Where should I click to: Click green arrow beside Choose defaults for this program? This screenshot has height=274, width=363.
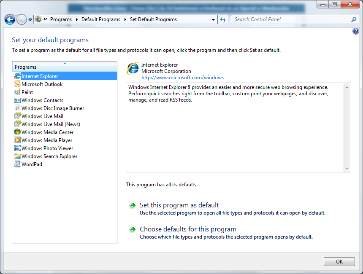coord(133,229)
